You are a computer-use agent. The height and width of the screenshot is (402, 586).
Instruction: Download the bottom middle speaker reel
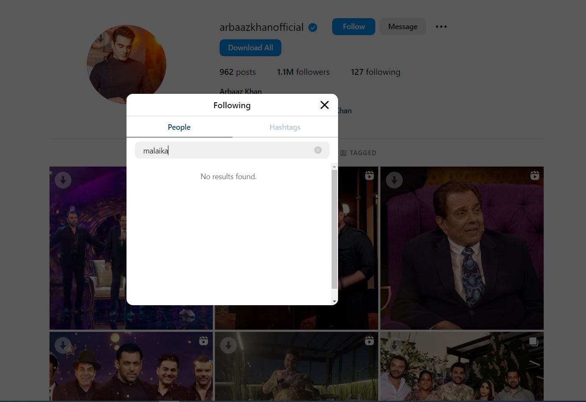click(x=228, y=345)
